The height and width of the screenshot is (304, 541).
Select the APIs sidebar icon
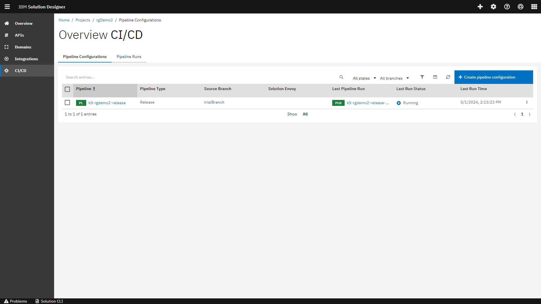pos(6,35)
